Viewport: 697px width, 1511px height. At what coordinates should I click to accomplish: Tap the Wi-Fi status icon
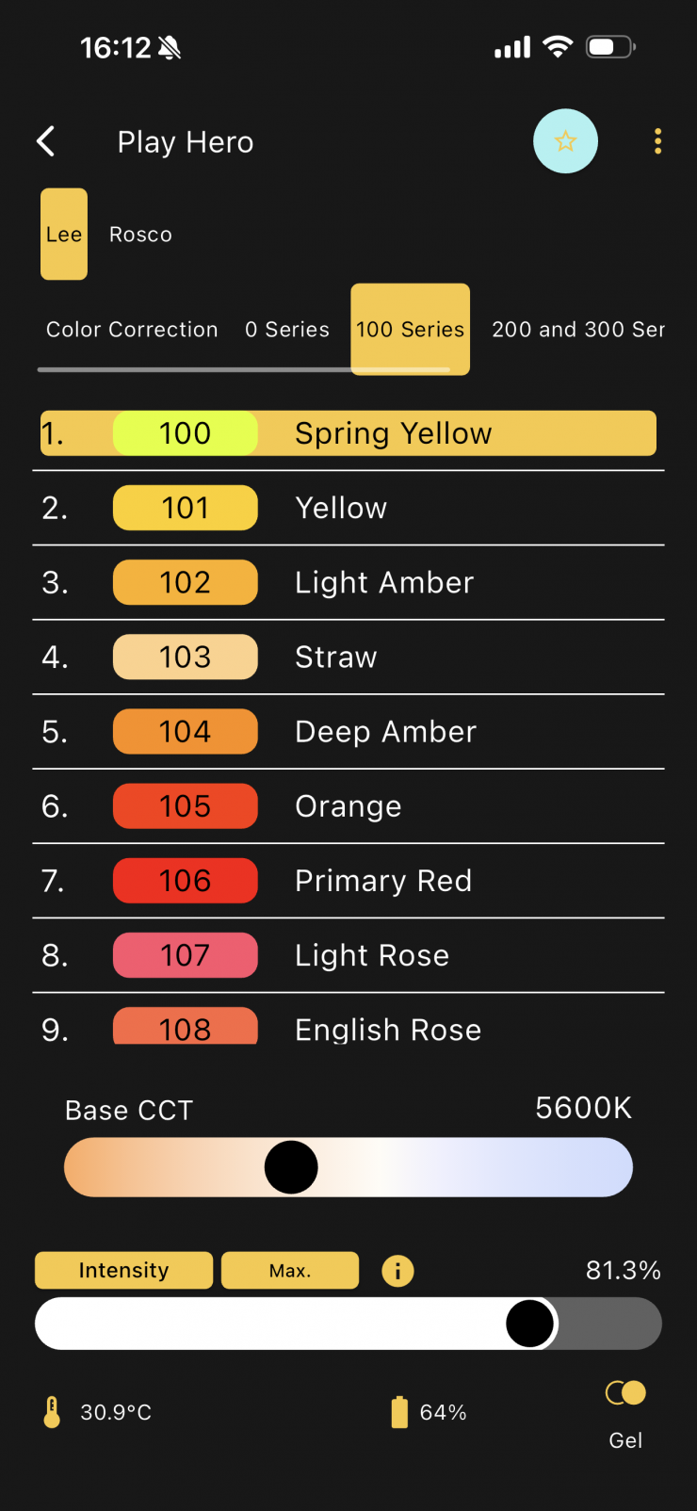point(558,47)
